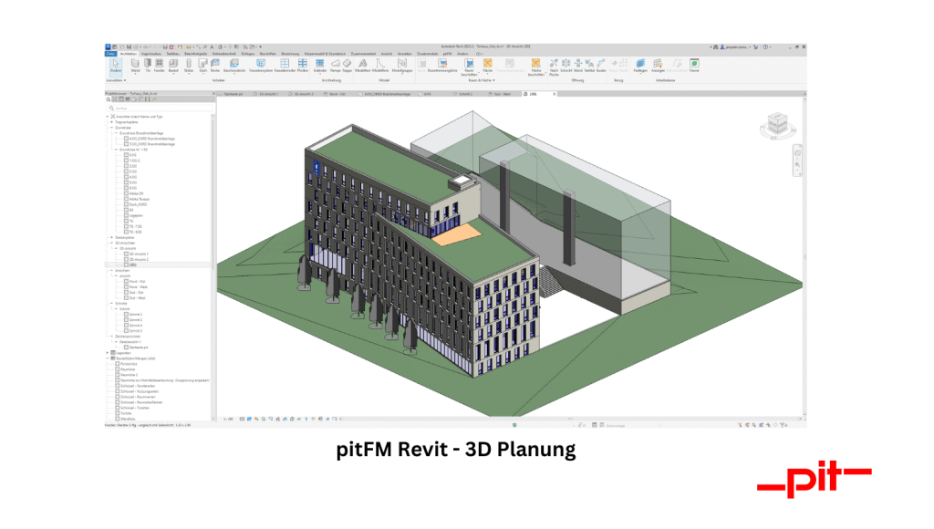Select the Wand (wall) tool
The width and height of the screenshot is (934, 529).
click(135, 66)
